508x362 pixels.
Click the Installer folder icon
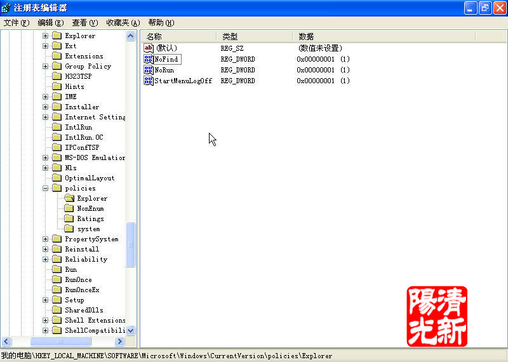pos(57,107)
